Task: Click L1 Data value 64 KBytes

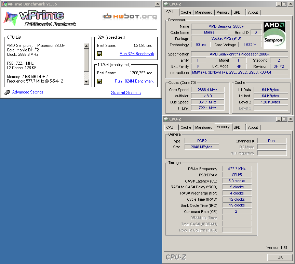Action: click(x=270, y=90)
